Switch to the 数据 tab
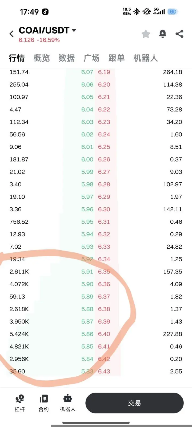This screenshot has height=427, width=192. pyautogui.click(x=67, y=58)
